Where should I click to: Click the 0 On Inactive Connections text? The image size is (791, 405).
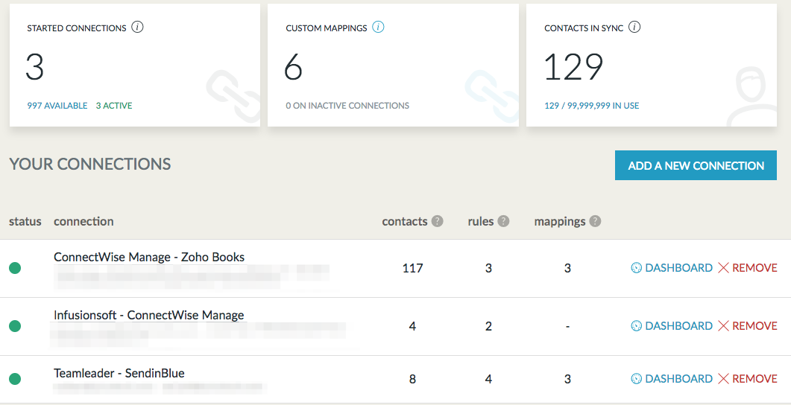point(347,106)
